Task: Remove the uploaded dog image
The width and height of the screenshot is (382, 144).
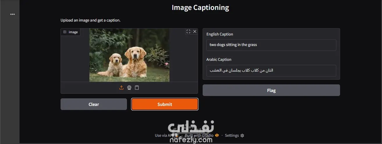Action: pyautogui.click(x=195, y=31)
